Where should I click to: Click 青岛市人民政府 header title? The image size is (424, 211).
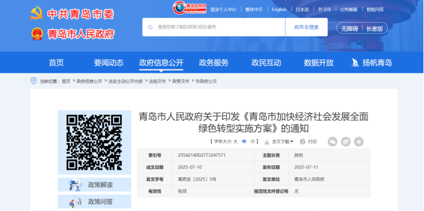click(81, 34)
